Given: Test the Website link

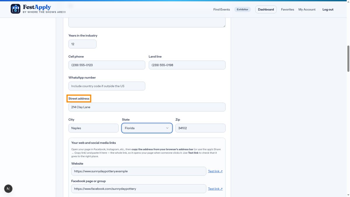Looking at the screenshot, I should (x=215, y=171).
